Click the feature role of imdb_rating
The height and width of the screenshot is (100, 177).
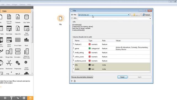[x=105, y=52]
